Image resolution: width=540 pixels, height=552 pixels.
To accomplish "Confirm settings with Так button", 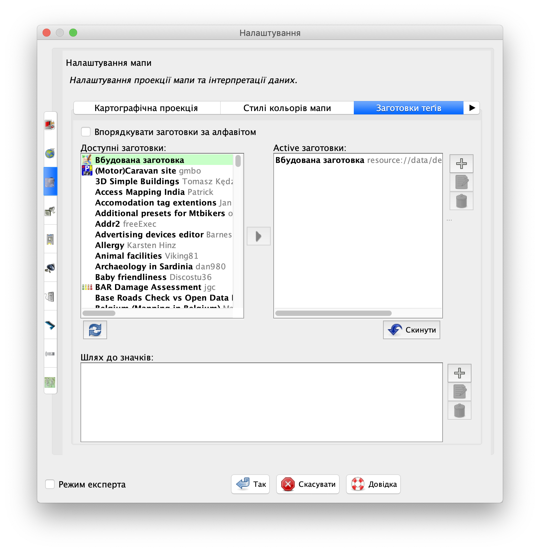I will (250, 484).
